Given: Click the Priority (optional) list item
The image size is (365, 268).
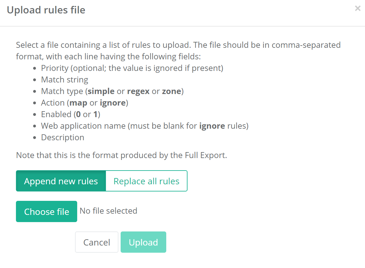Looking at the screenshot, I should (x=132, y=68).
